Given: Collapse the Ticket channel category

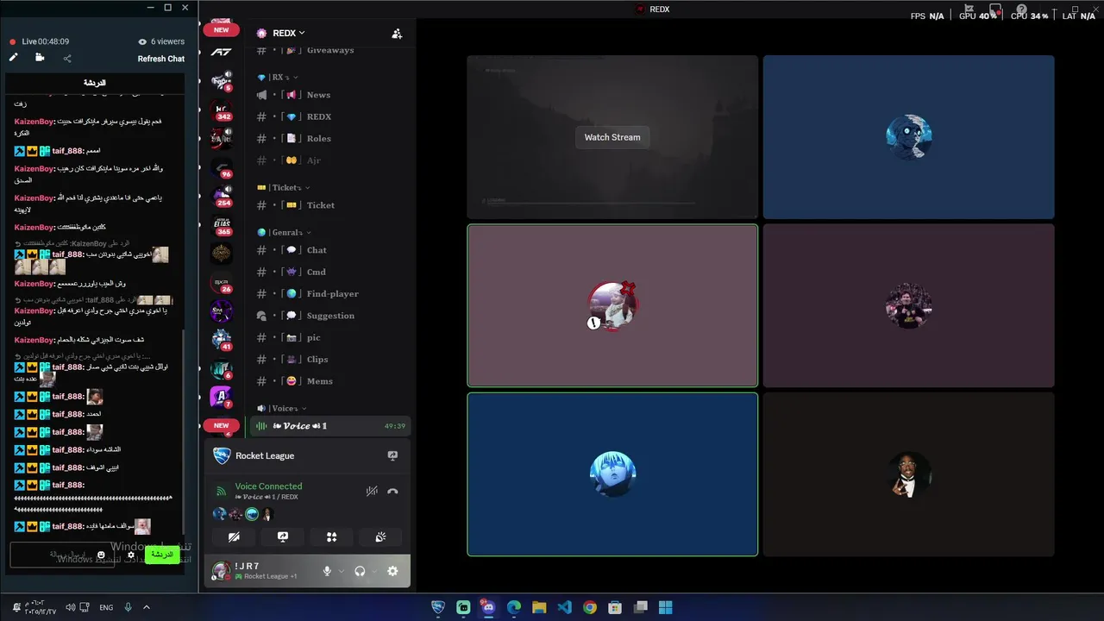Looking at the screenshot, I should (x=284, y=187).
